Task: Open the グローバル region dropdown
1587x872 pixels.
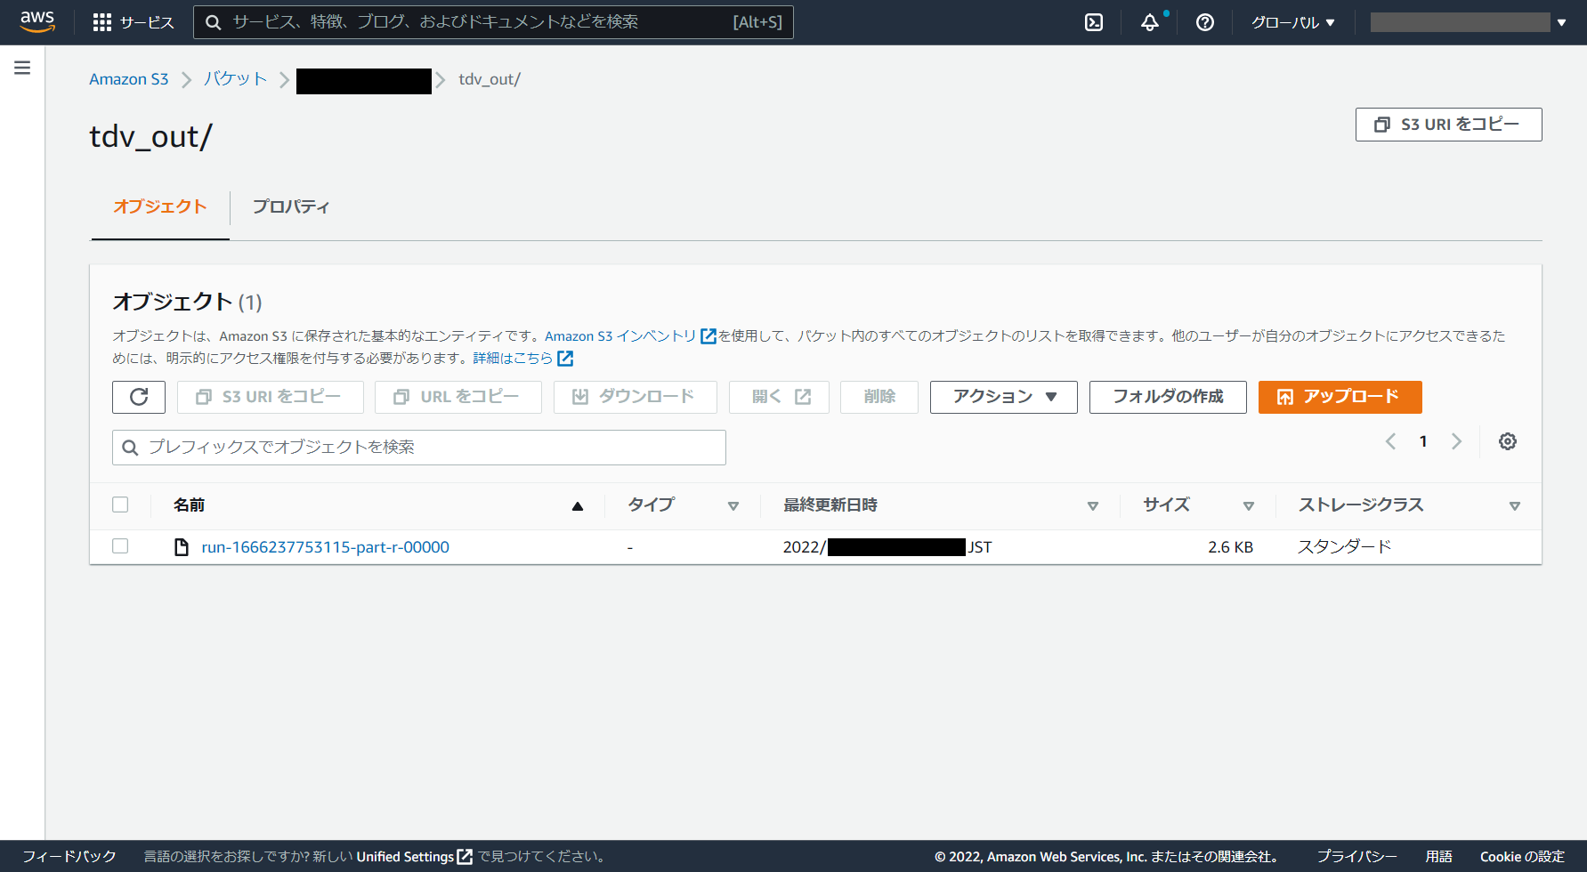Action: (x=1293, y=22)
